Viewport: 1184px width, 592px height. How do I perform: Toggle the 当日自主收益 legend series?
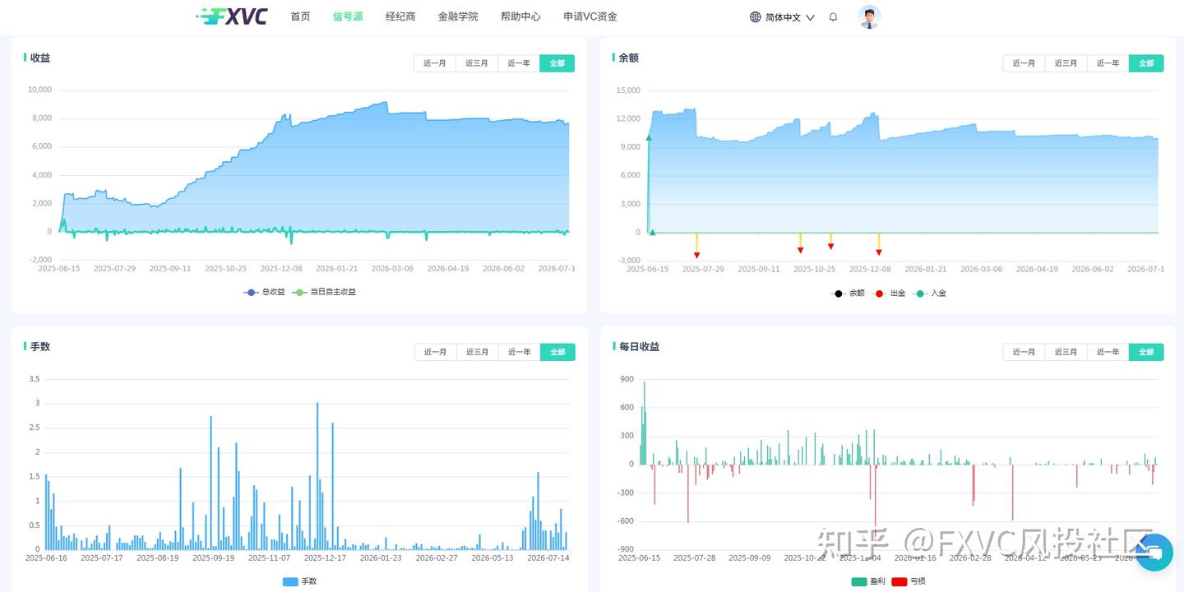(x=324, y=292)
